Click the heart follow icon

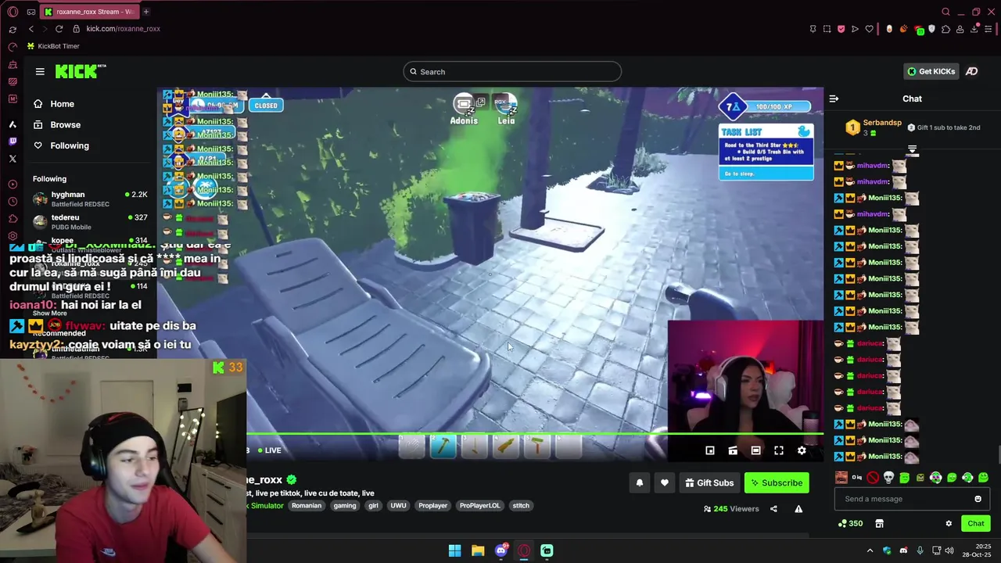pyautogui.click(x=664, y=483)
